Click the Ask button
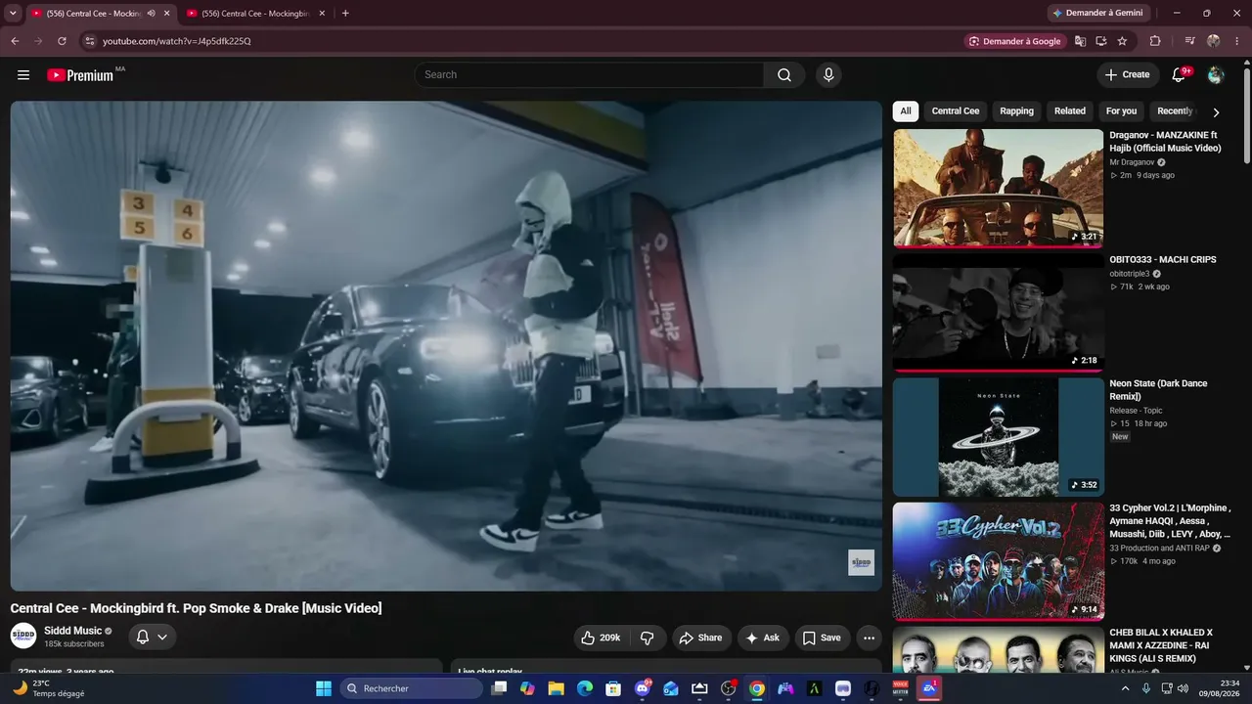 [763, 638]
